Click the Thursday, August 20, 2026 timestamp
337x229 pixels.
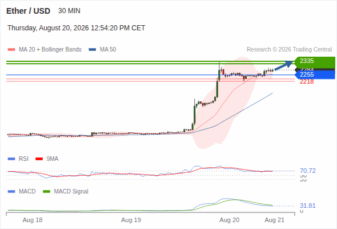tap(77, 28)
